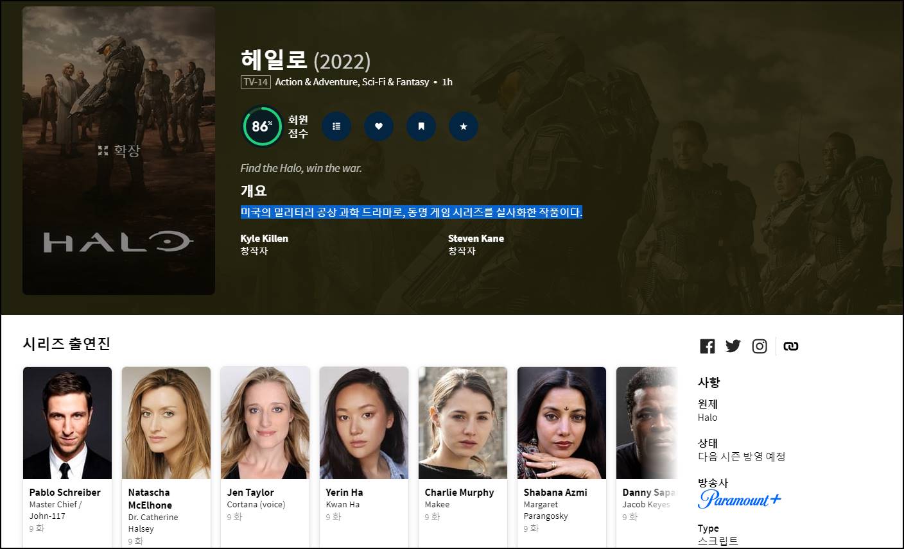
Task: Open Pablo Schreiber's profile photo
Action: (x=67, y=423)
